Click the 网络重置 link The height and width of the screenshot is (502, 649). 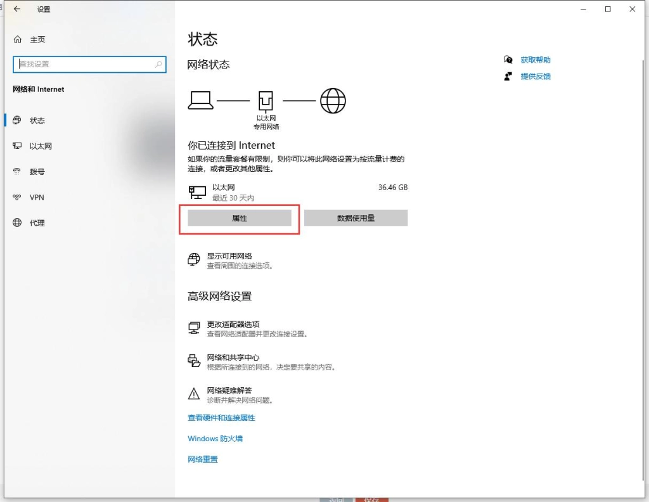point(202,460)
